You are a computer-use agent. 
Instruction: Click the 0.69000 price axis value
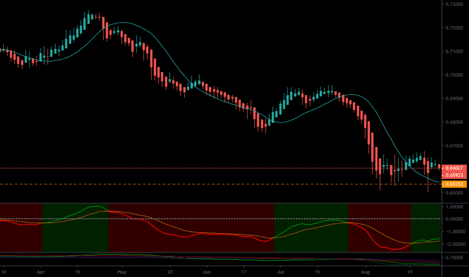coord(455,99)
